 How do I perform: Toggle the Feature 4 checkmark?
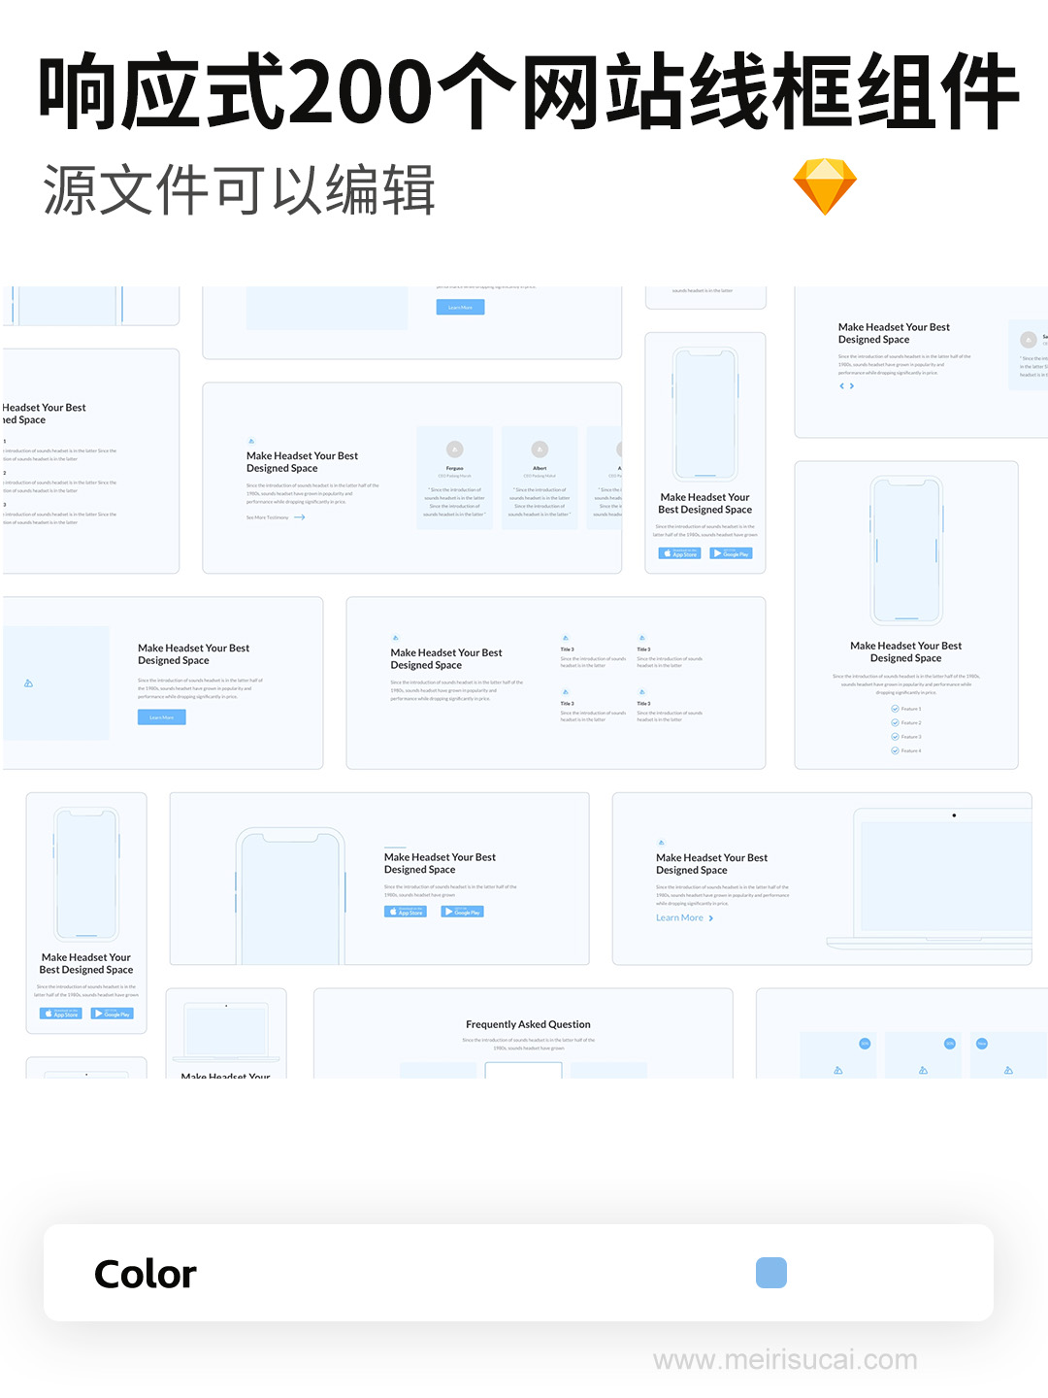[x=895, y=750]
